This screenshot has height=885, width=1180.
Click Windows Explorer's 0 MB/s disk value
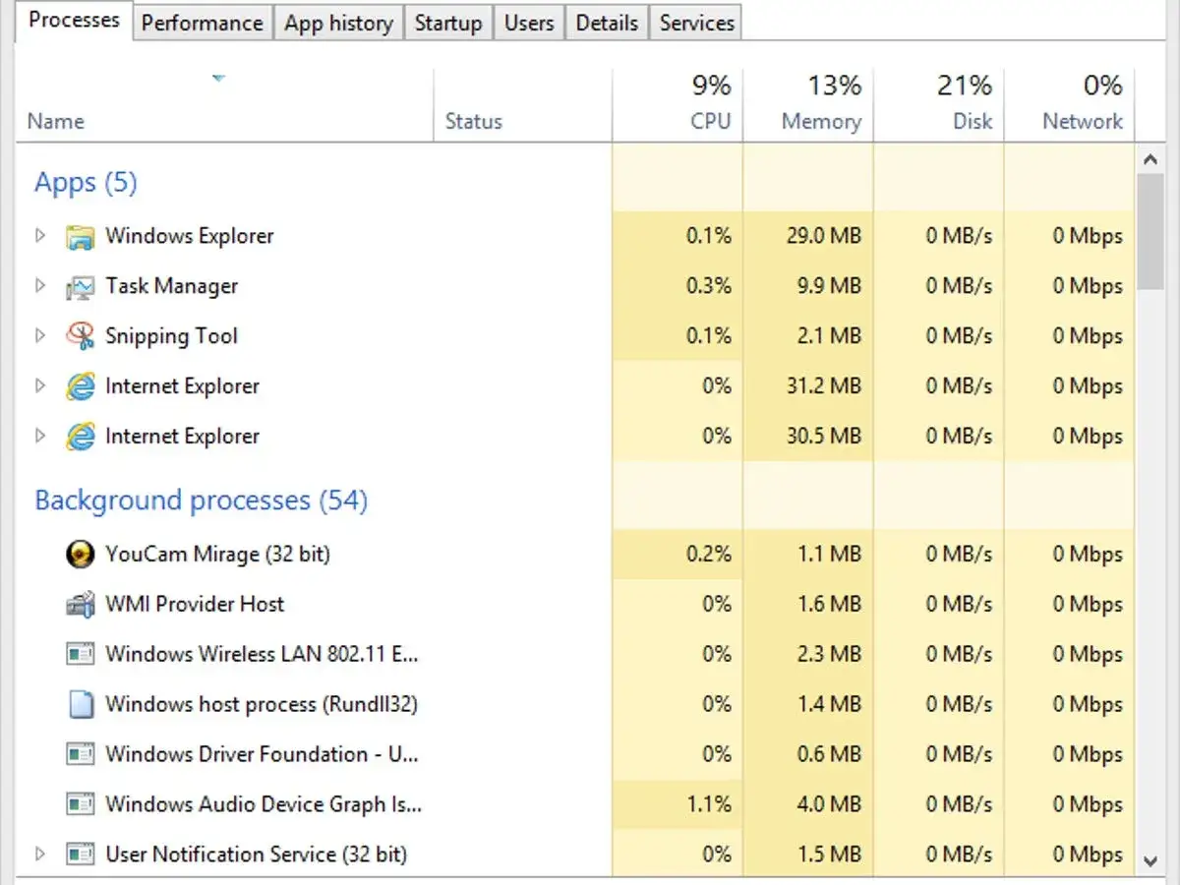click(959, 236)
